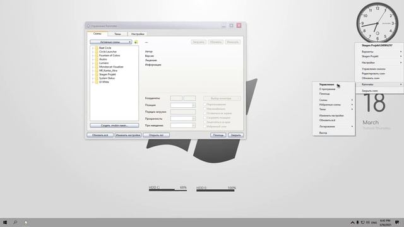This screenshot has width=404, height=227.
Task: Click the Создать .rmskin пакет button
Action: pos(114,125)
